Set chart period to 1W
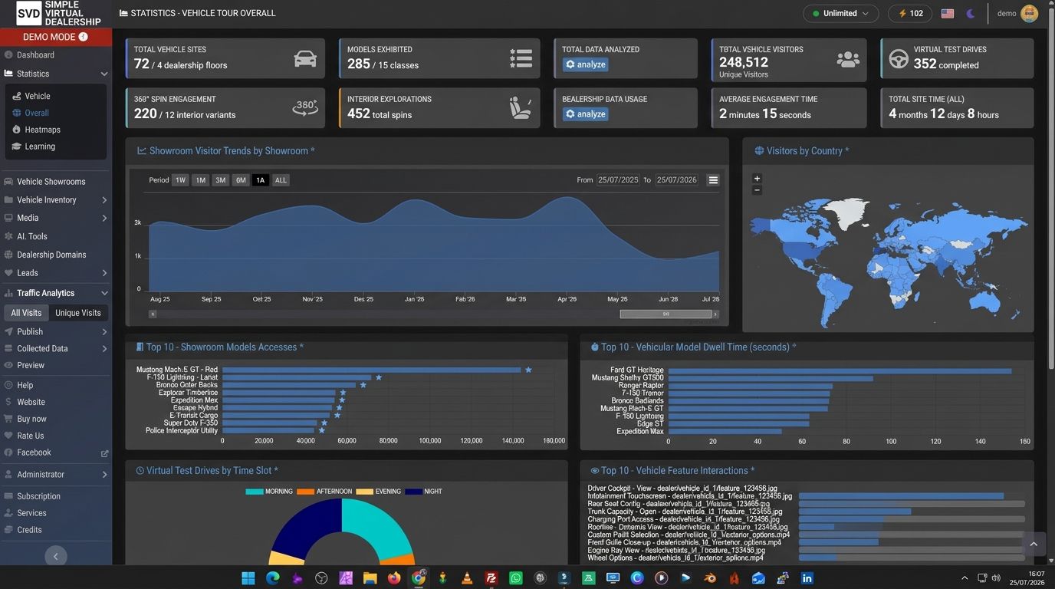Screen dimensions: 1055x589 [180, 180]
